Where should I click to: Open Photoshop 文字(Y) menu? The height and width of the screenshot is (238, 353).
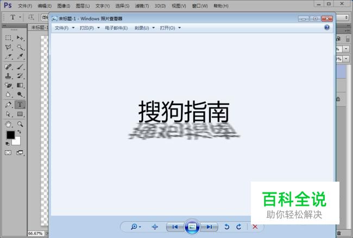pos(103,6)
